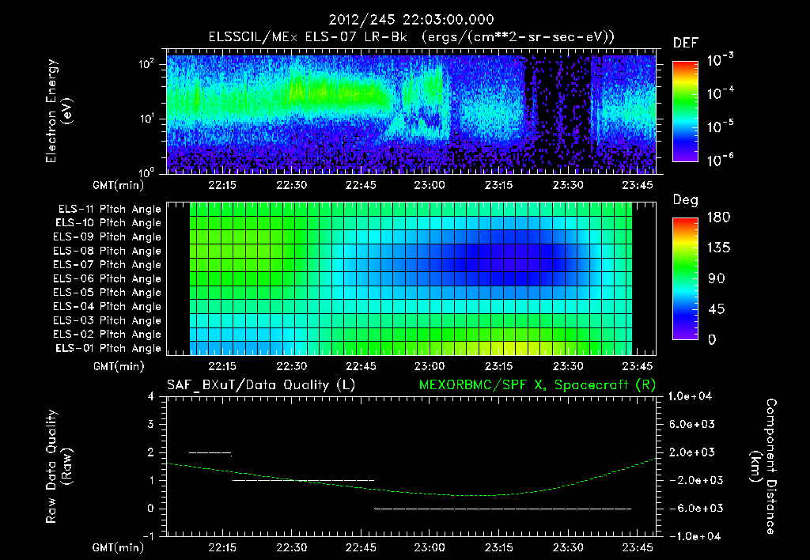Click the DEF color bar label
Image resolution: width=810 pixels, height=560 pixels.
tap(686, 44)
